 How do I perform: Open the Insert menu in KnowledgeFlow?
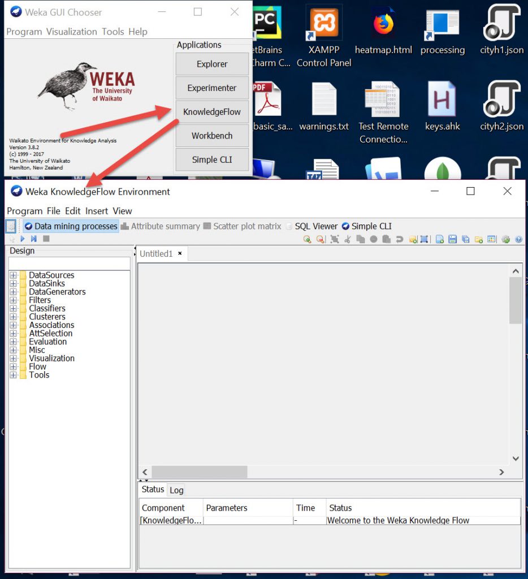(97, 211)
